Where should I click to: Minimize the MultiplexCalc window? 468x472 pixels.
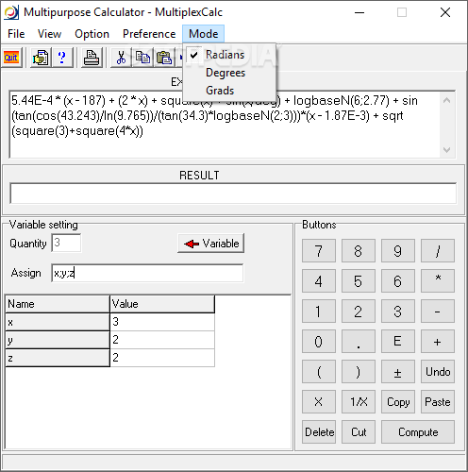(x=359, y=12)
